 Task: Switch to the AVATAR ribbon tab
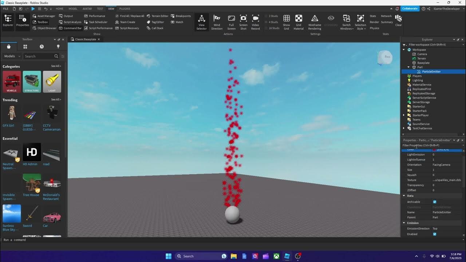tap(87, 9)
